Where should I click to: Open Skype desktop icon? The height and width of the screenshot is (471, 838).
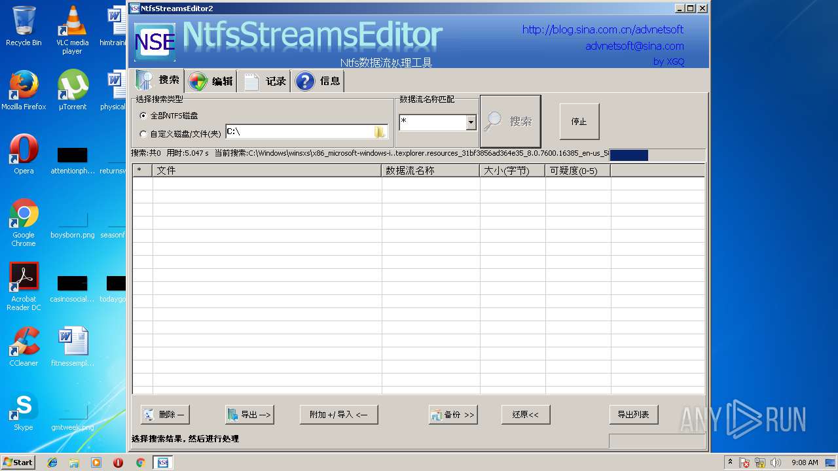pyautogui.click(x=24, y=411)
